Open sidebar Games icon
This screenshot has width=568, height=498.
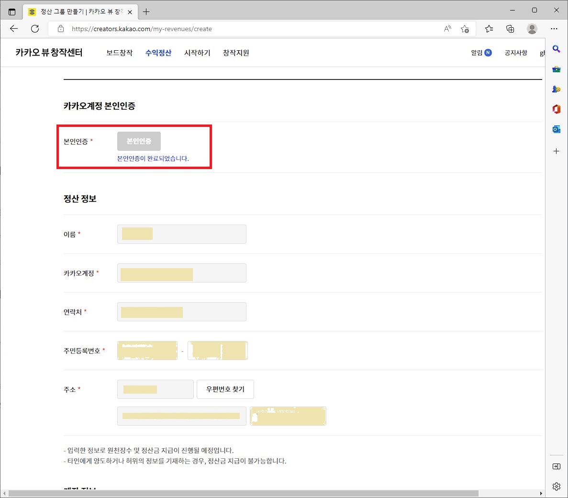557,89
